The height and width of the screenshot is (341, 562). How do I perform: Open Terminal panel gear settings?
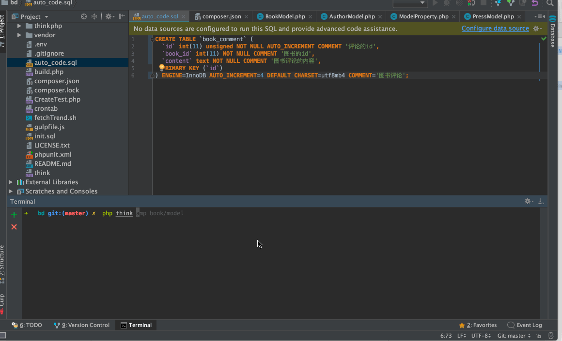pos(529,201)
